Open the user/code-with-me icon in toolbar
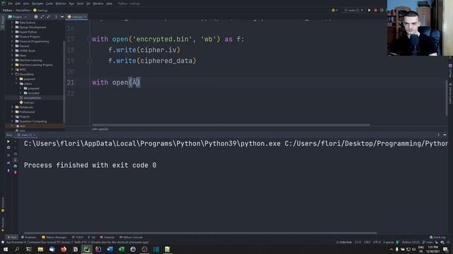 click(x=334, y=10)
